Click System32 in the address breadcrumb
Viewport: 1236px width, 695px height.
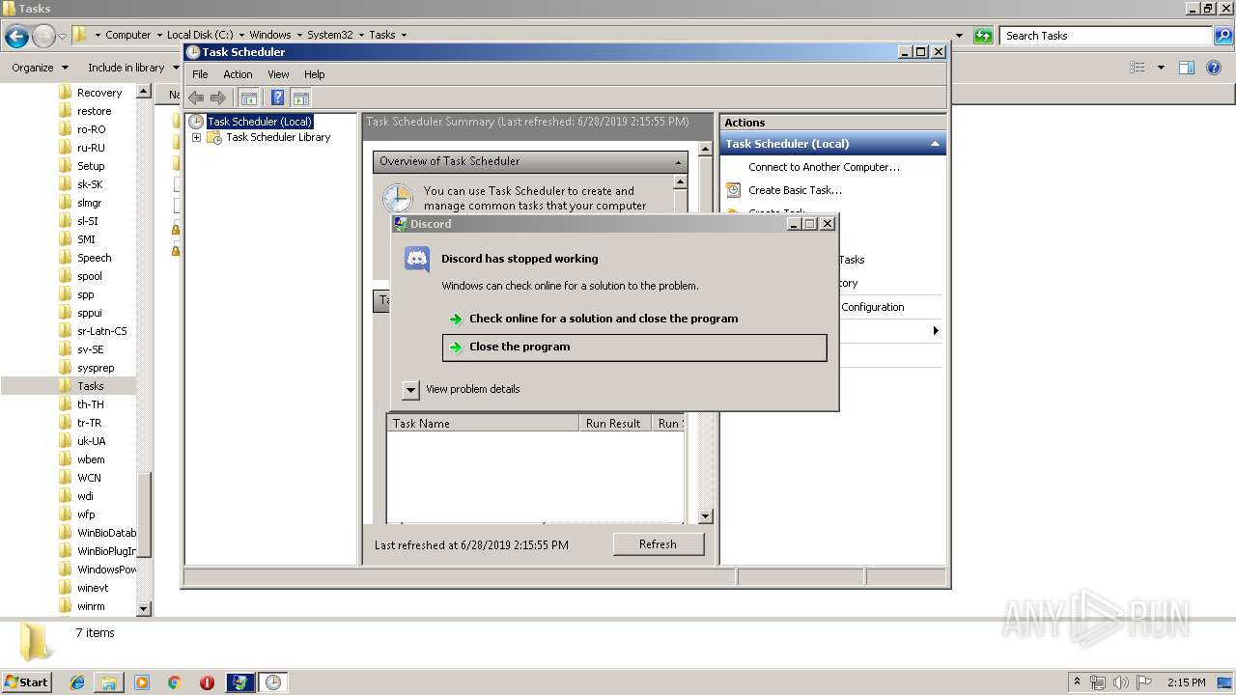point(329,35)
